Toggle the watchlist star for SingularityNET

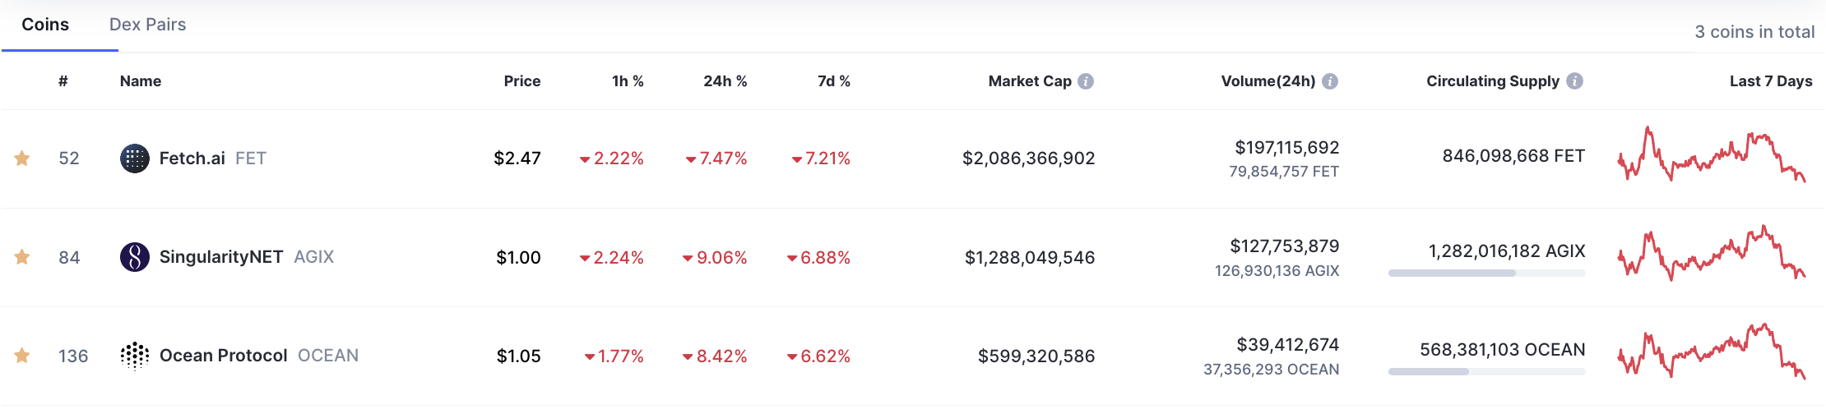pos(22,257)
